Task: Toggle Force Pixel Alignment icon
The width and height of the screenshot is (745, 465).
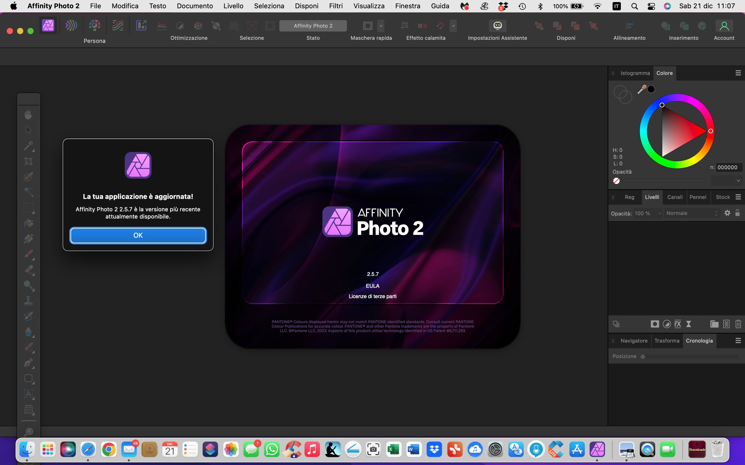Action: click(405, 26)
